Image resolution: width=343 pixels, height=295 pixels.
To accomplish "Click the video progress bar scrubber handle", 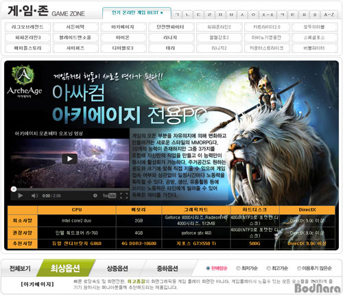I will coord(14,189).
